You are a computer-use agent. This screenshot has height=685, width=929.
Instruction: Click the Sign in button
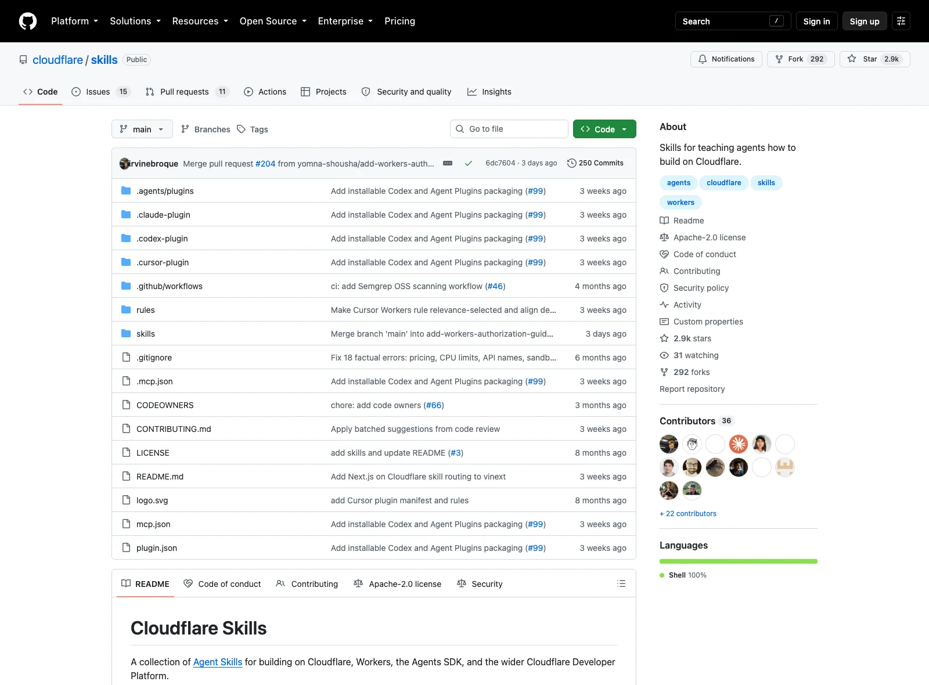click(816, 21)
